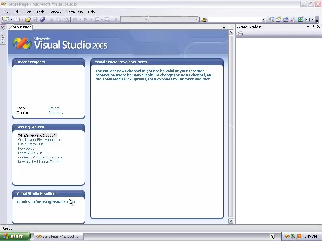Click the Create Project... link
Image resolution: width=322 pixels, height=241 pixels.
coord(56,113)
